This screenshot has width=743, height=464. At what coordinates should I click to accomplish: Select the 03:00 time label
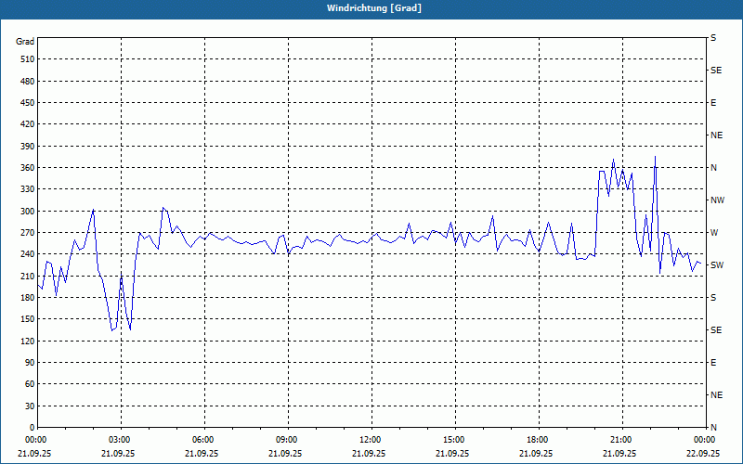click(121, 440)
